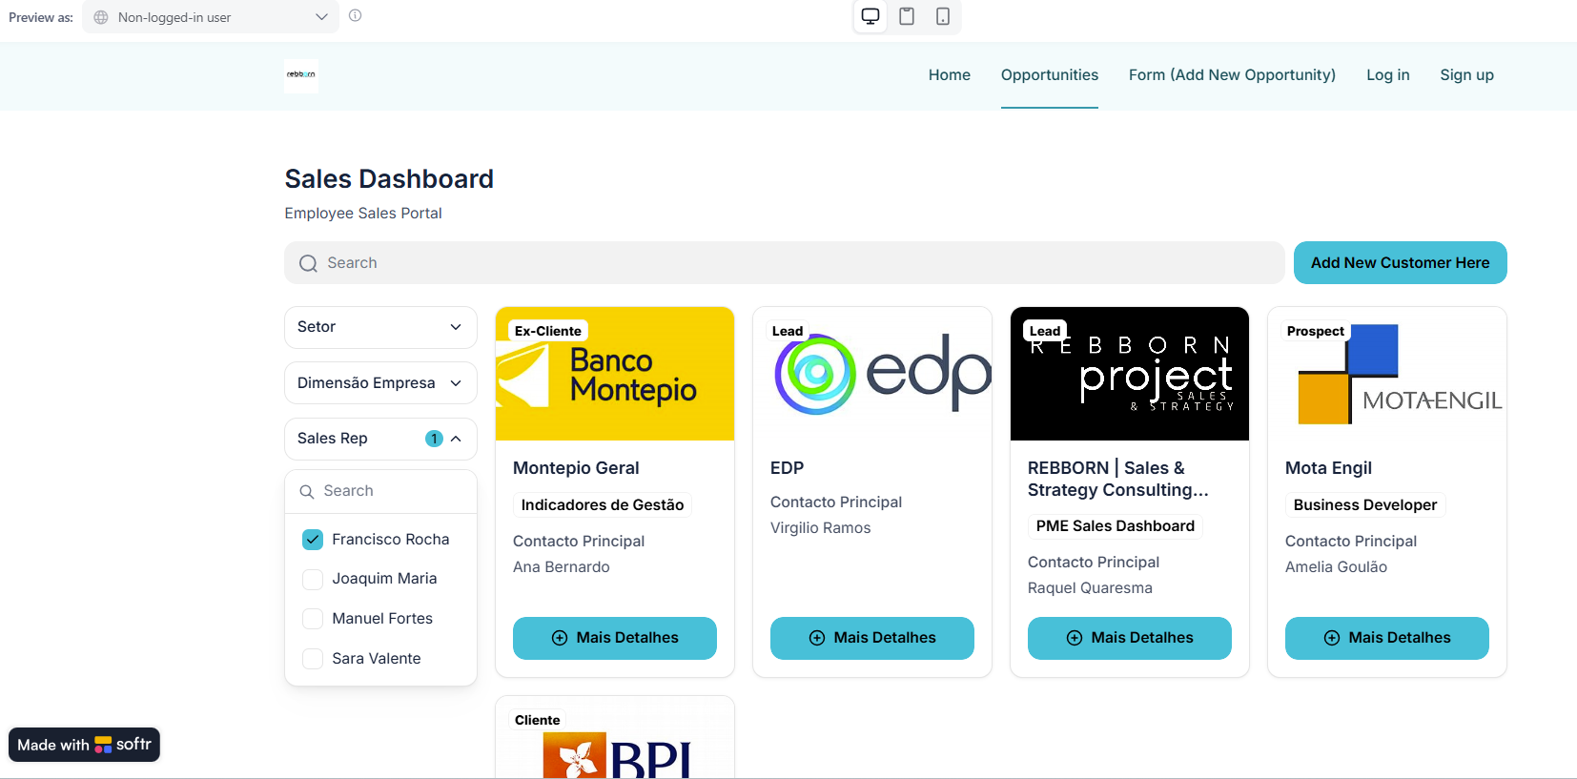
Task: Check Manuel Fortes sales rep
Action: pos(313,619)
